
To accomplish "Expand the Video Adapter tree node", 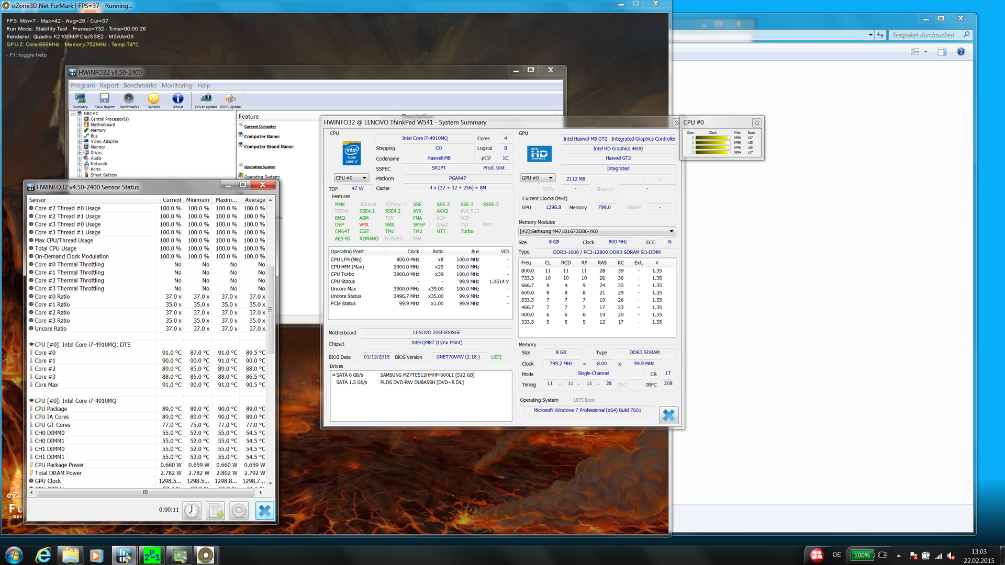I will [x=80, y=142].
